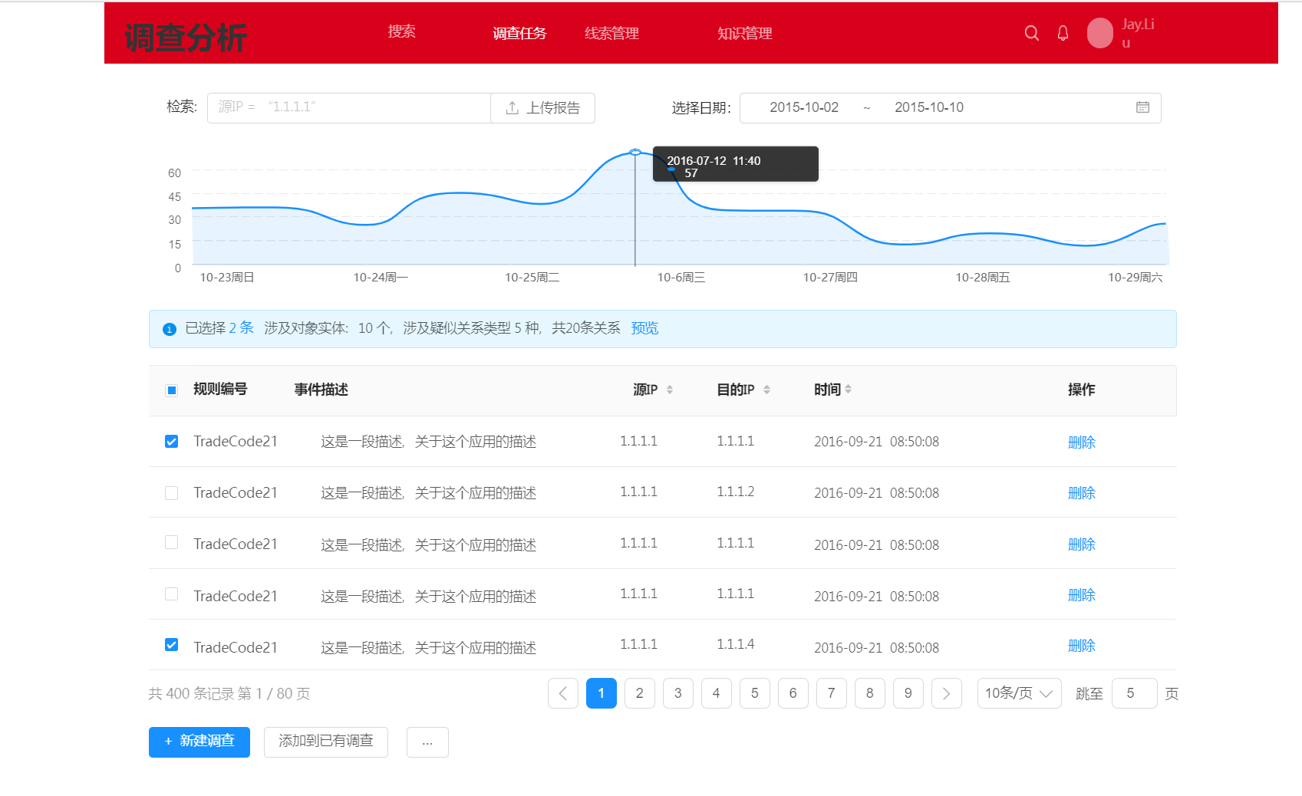Click the search magnifier icon in header
Image resolution: width=1302 pixels, height=796 pixels.
coord(1032,33)
